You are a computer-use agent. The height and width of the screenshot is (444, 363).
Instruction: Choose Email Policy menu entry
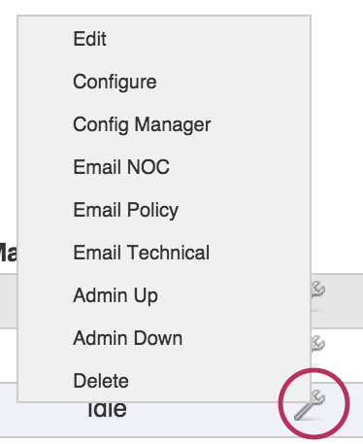[x=126, y=210]
